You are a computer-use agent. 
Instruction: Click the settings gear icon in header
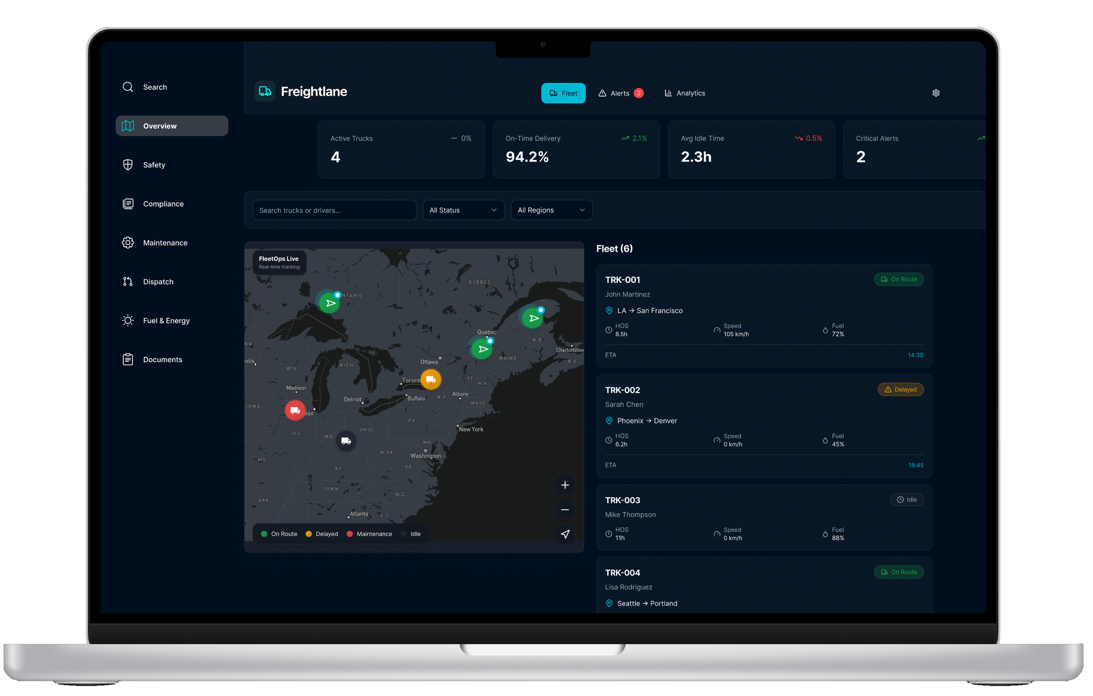point(936,93)
